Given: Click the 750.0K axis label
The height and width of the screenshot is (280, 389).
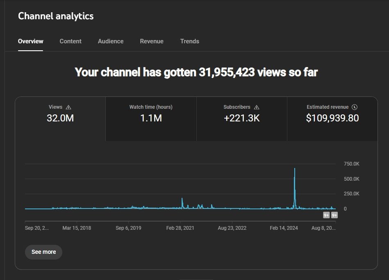Looking at the screenshot, I should [x=351, y=164].
